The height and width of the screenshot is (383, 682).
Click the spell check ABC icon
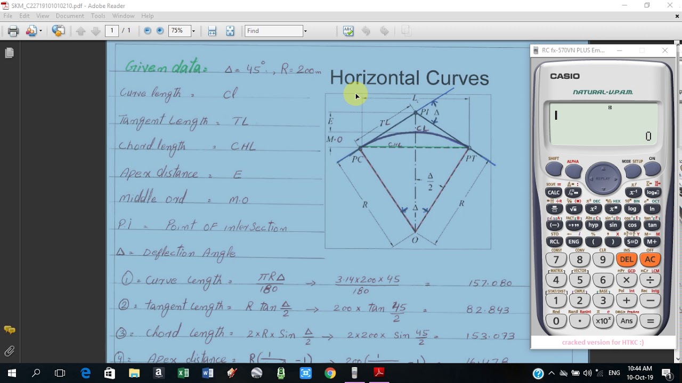pyautogui.click(x=348, y=31)
